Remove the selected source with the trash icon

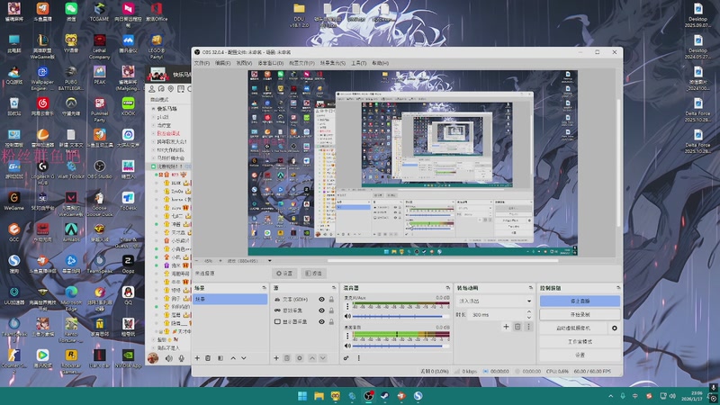[287, 358]
